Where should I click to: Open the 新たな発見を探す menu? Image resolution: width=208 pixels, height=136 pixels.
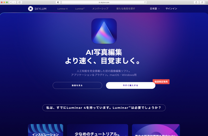click(x=126, y=9)
